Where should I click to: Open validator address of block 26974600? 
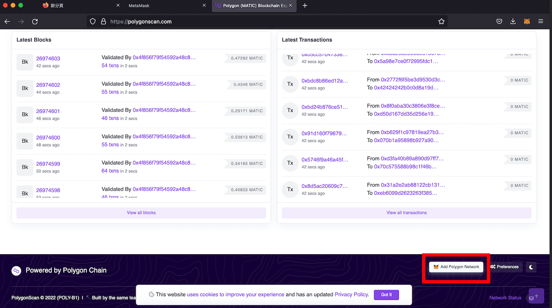click(164, 136)
